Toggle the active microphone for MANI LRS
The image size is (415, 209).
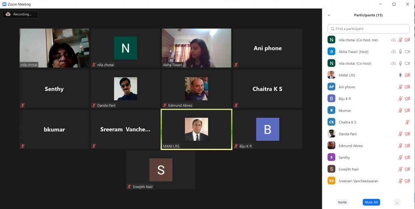pos(400,75)
